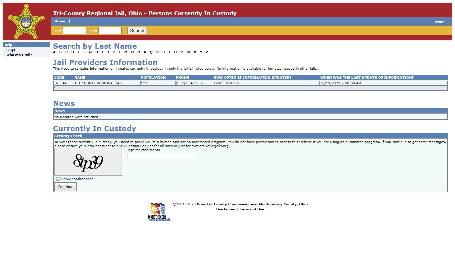Click the TWICE HOURLY update frequency cell
The width and height of the screenshot is (455, 256).
click(x=266, y=83)
